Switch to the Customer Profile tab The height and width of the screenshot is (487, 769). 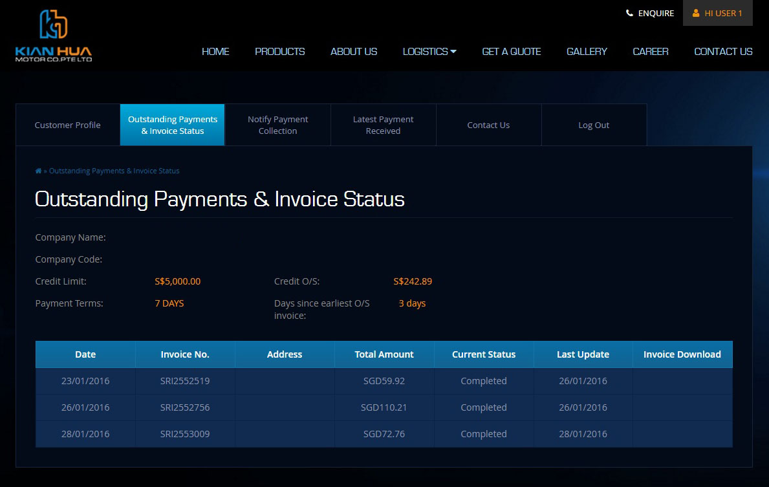[x=68, y=125]
